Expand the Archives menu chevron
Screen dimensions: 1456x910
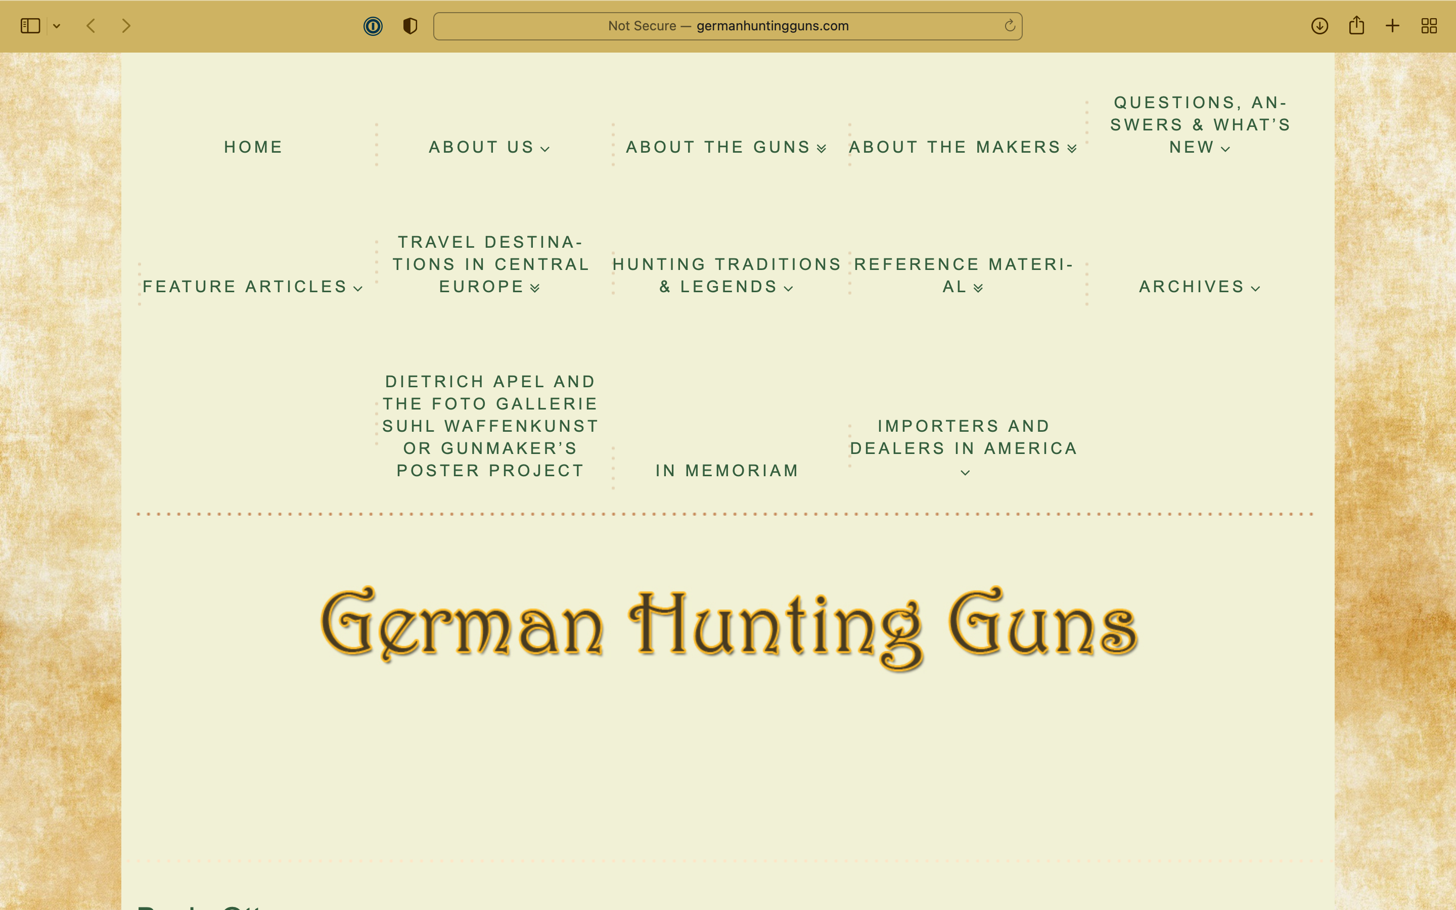point(1256,289)
